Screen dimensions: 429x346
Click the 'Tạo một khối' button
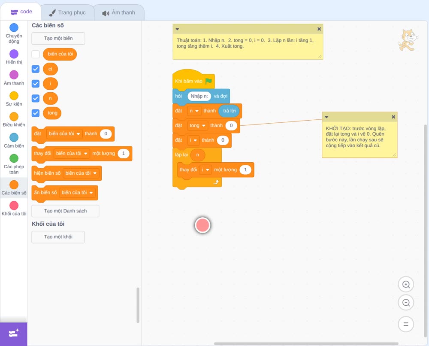58,237
